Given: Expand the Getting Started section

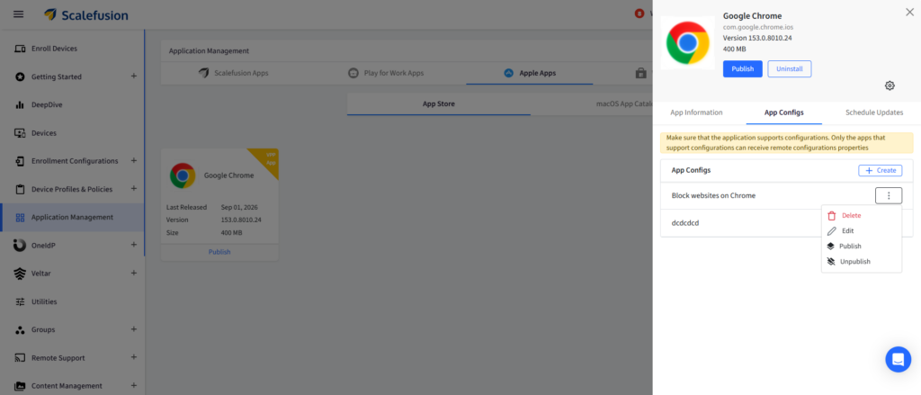Looking at the screenshot, I should pyautogui.click(x=134, y=76).
